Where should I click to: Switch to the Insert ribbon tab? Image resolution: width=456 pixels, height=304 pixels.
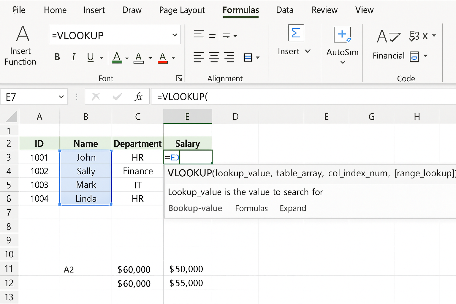(x=94, y=10)
